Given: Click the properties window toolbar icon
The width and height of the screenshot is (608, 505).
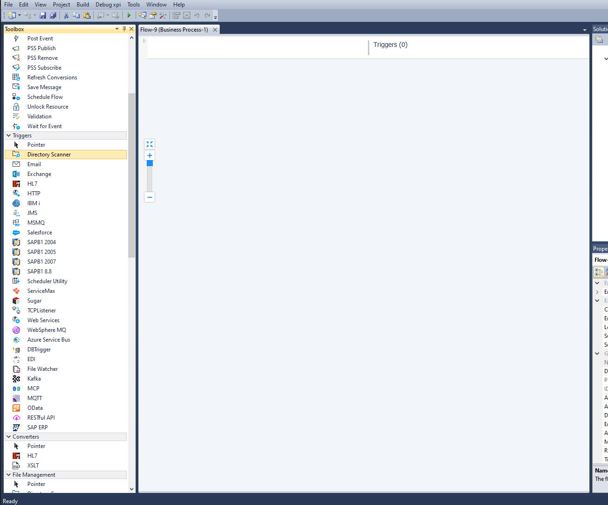Looking at the screenshot, I should click(x=153, y=15).
